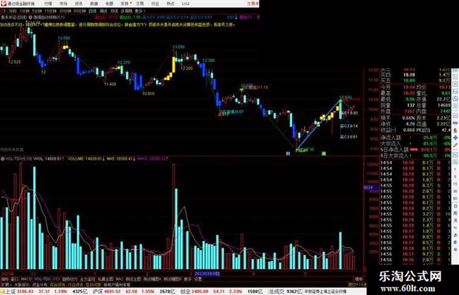Click the Tongdaxin app logo icon
Viewport: 459px width, 295px height.
[x=3, y=3]
